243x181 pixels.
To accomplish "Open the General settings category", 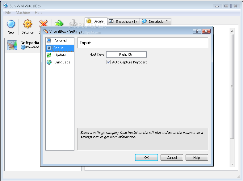I will click(x=60, y=41).
